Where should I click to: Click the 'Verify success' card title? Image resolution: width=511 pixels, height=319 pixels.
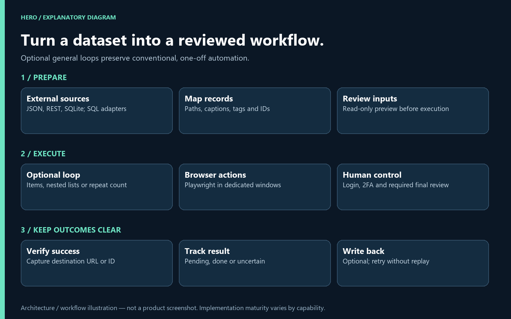[53, 251]
